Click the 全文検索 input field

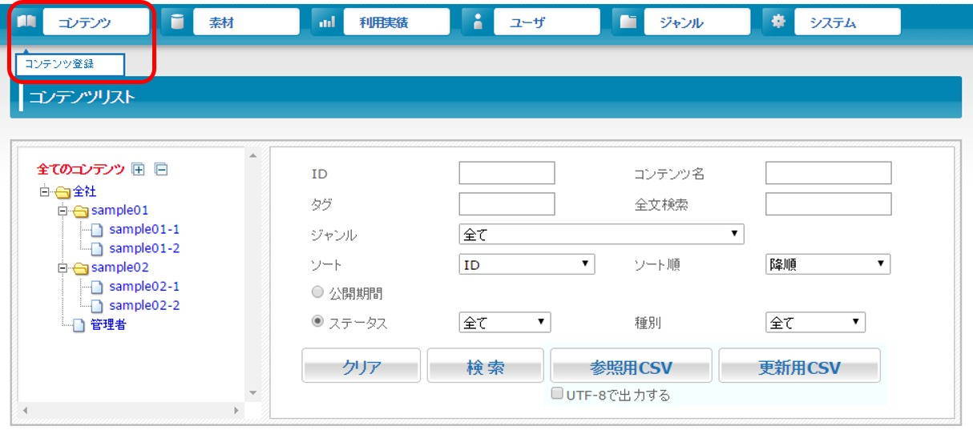(827, 204)
